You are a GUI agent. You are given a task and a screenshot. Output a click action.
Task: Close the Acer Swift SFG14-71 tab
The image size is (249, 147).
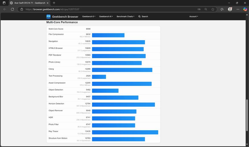[x=47, y=3]
